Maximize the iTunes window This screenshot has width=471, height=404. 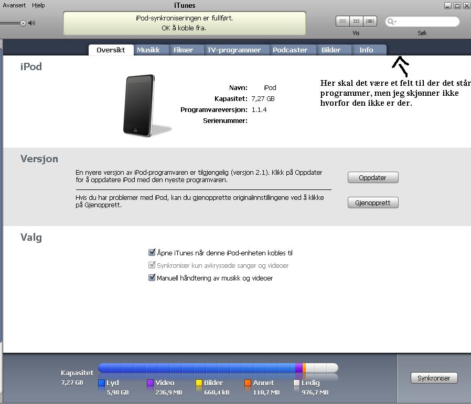[x=457, y=5]
